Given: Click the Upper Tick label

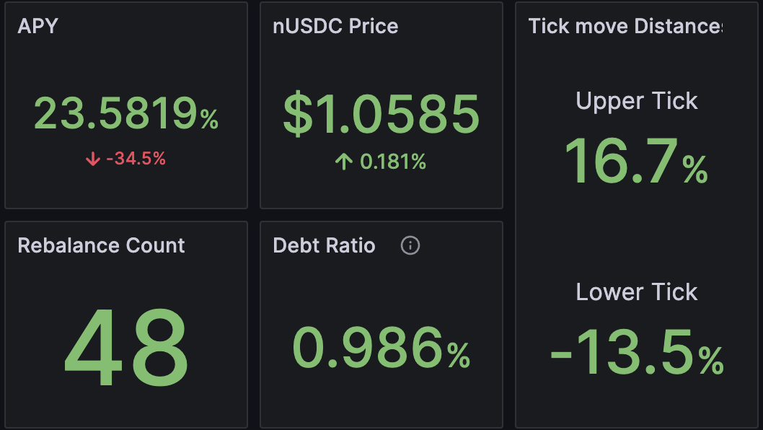Looking at the screenshot, I should (637, 101).
